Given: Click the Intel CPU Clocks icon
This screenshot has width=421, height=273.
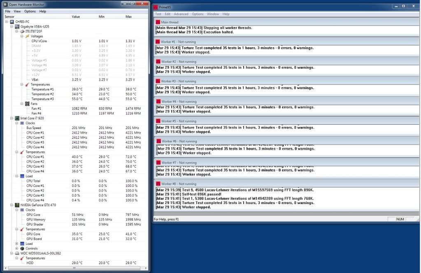Looking at the screenshot, I should 22,123.
